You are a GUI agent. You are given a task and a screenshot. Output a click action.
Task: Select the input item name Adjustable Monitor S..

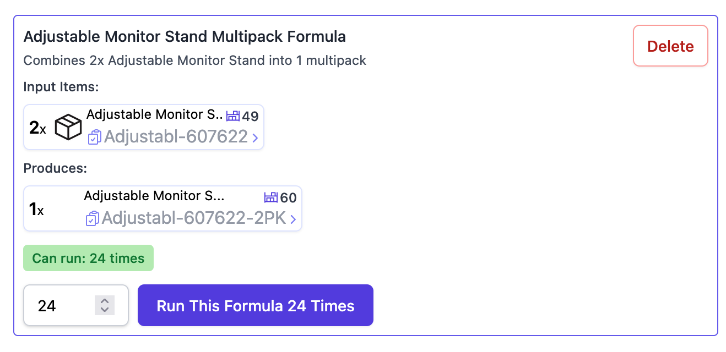155,114
